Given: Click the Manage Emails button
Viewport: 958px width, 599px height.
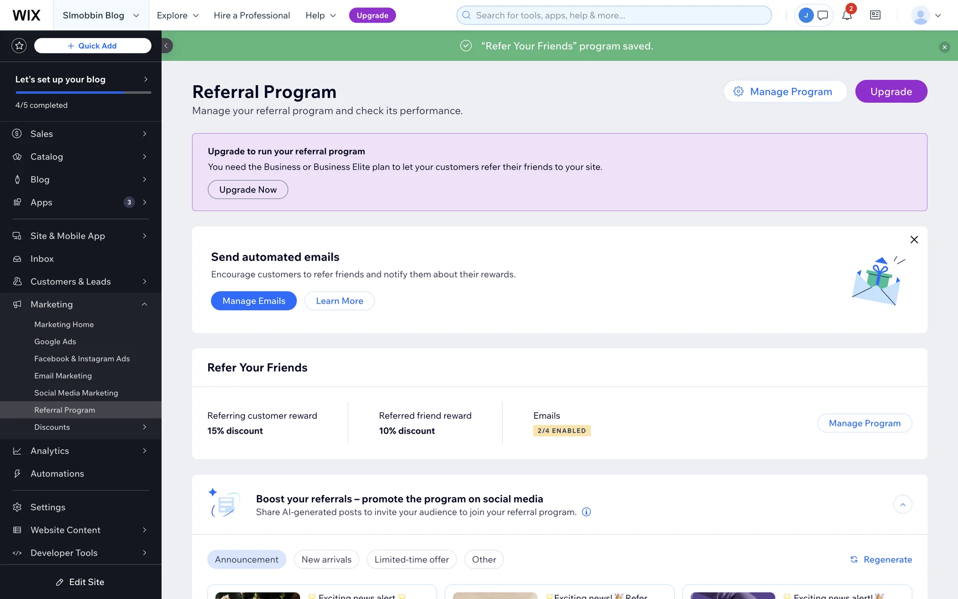Looking at the screenshot, I should point(253,301).
